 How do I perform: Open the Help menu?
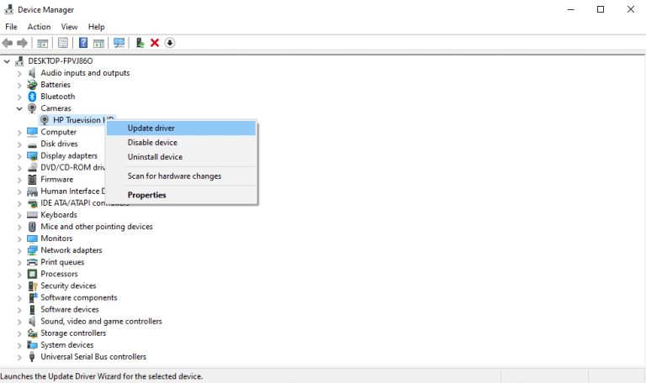click(x=97, y=27)
